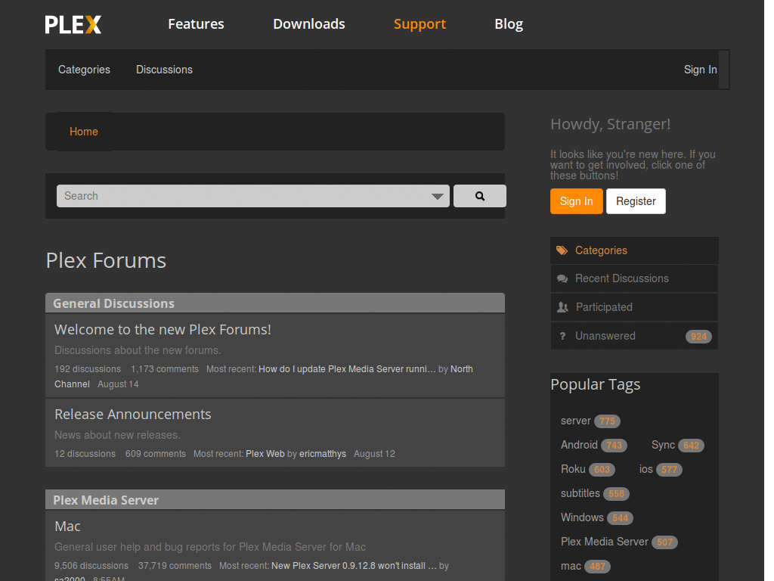
Task: Open Recent Discussions from the sidebar
Action: 634,278
